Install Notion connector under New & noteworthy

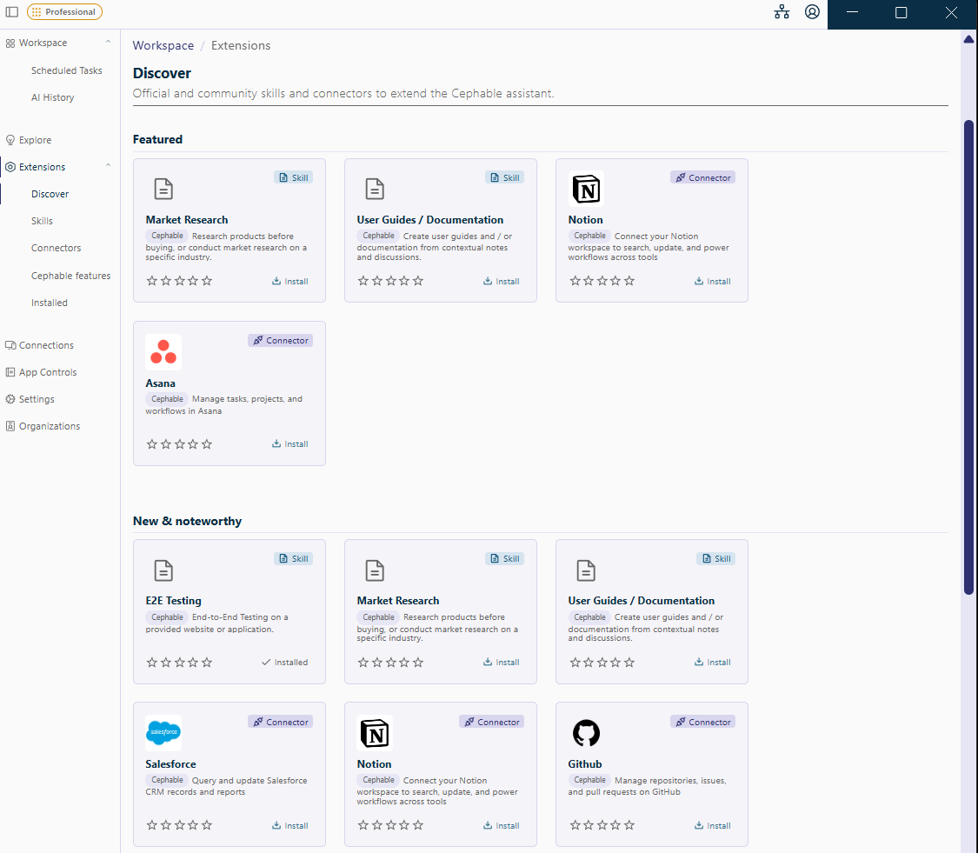tap(502, 825)
